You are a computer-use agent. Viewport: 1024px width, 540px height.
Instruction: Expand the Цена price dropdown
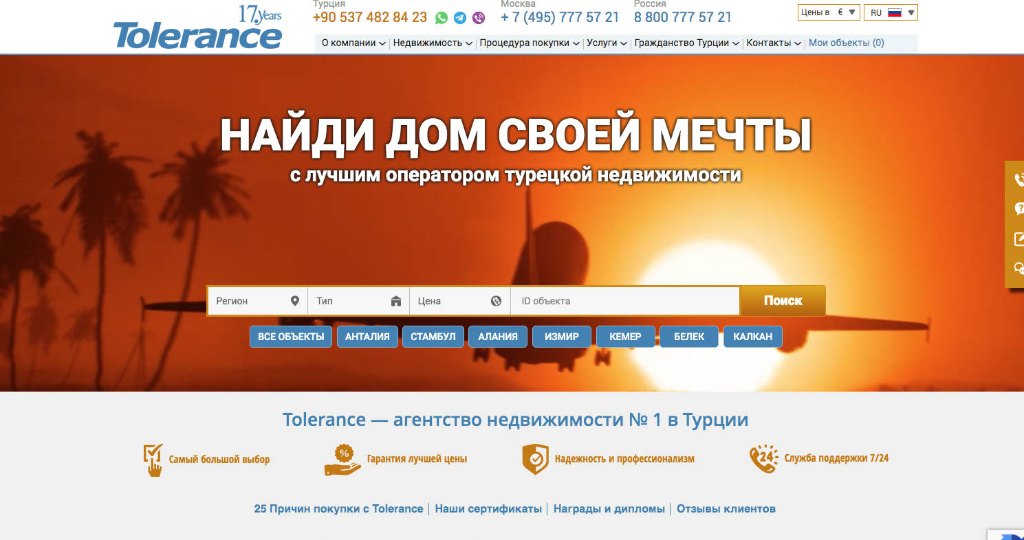point(460,301)
